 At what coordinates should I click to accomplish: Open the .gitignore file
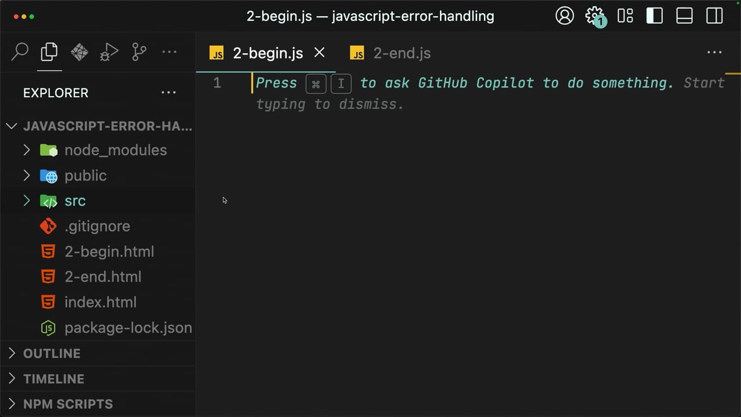point(97,226)
